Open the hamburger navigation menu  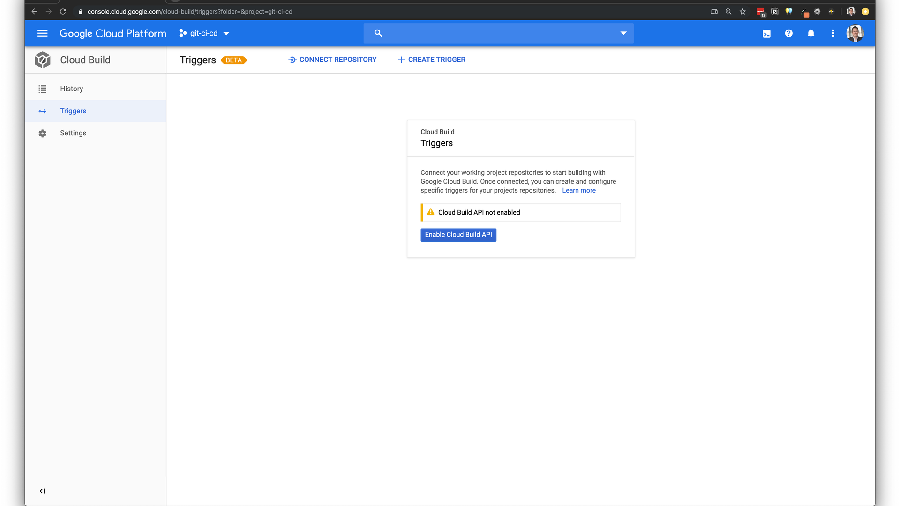42,33
